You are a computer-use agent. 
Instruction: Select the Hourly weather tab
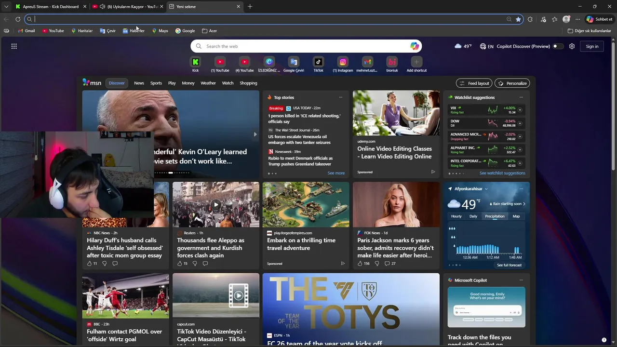point(456,216)
